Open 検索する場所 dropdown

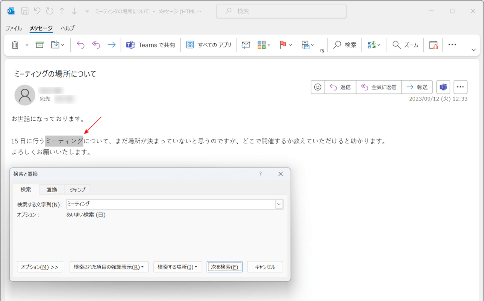(178, 267)
